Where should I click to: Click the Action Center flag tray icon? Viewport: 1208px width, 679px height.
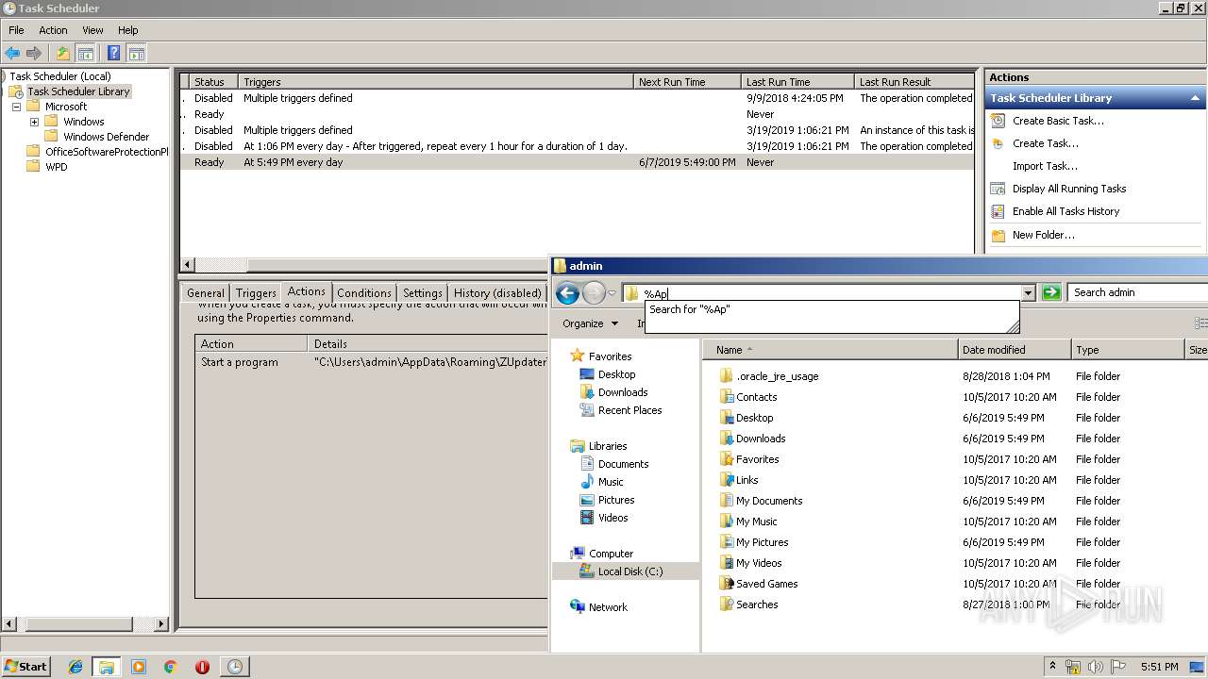[x=1118, y=667]
